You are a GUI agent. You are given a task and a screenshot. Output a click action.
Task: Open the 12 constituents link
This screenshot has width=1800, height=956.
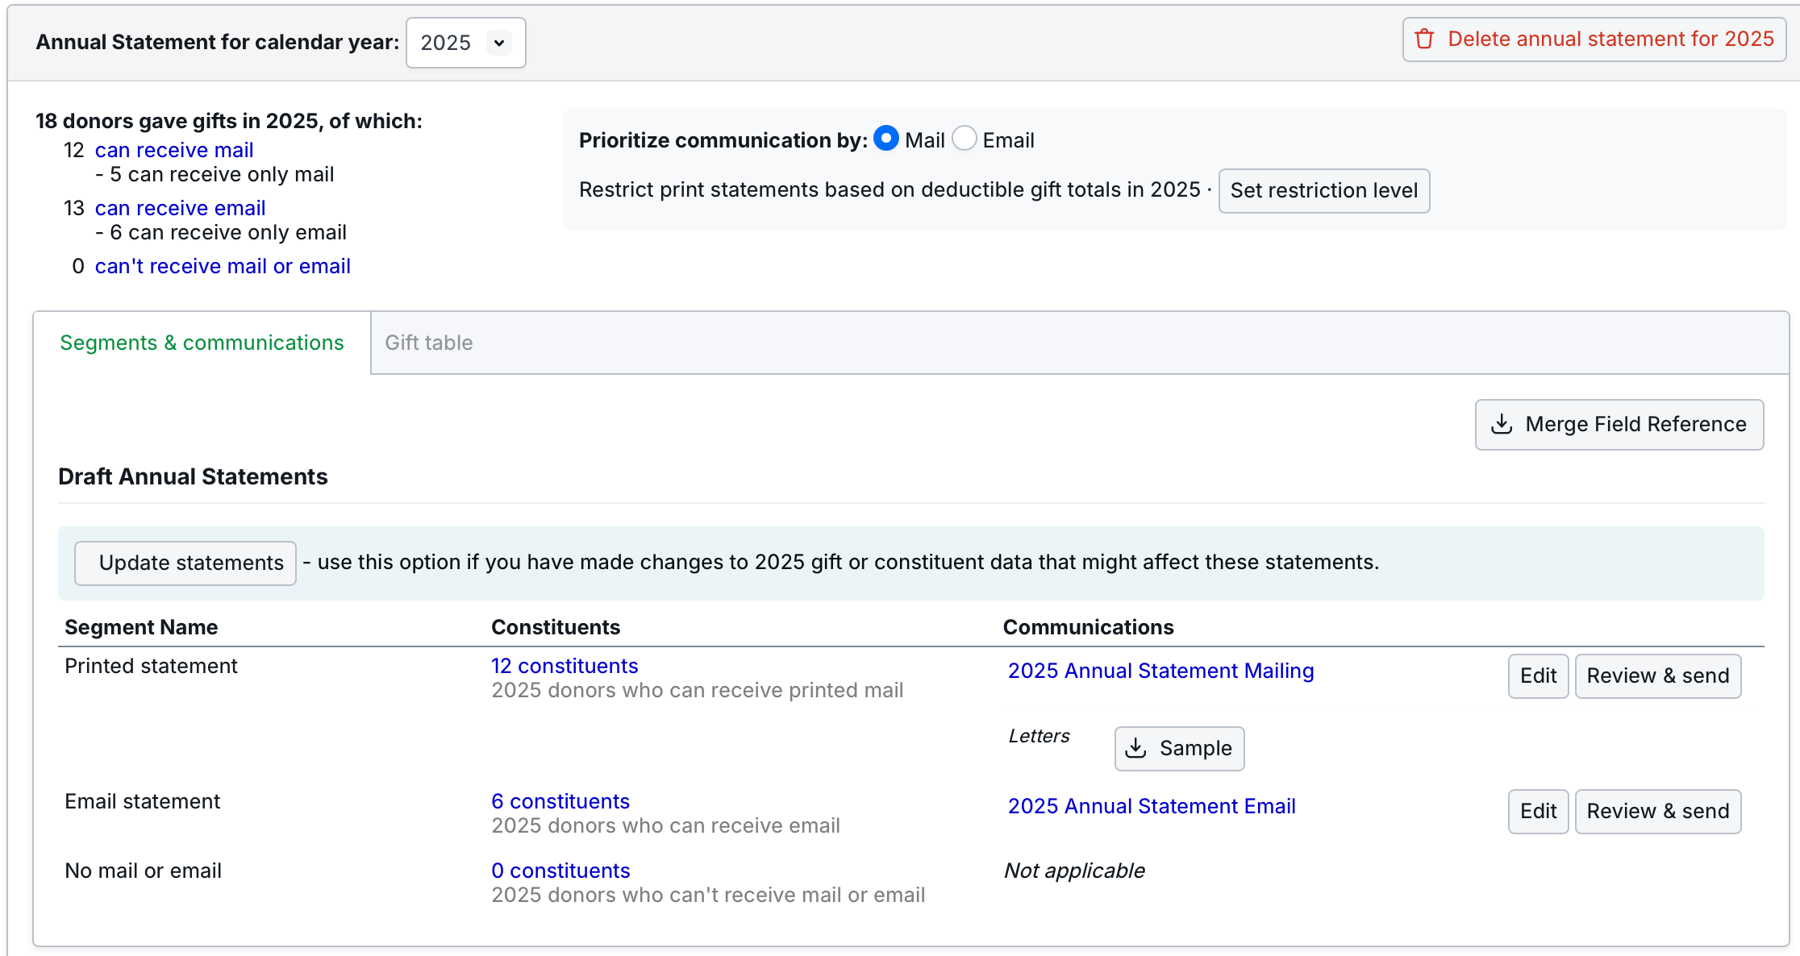click(565, 666)
